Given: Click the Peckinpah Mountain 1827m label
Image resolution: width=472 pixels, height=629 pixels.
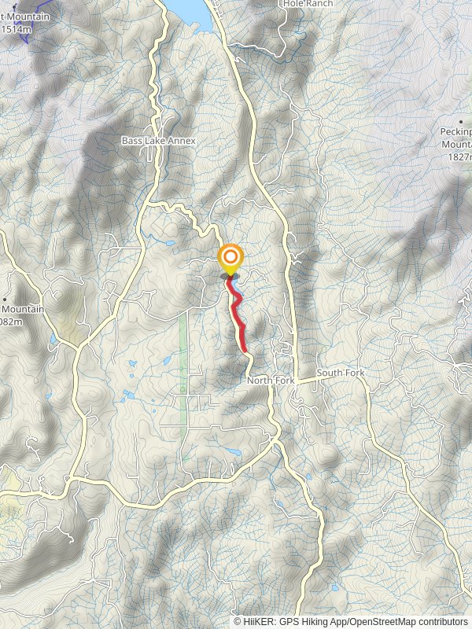Looking at the screenshot, I should [x=457, y=144].
